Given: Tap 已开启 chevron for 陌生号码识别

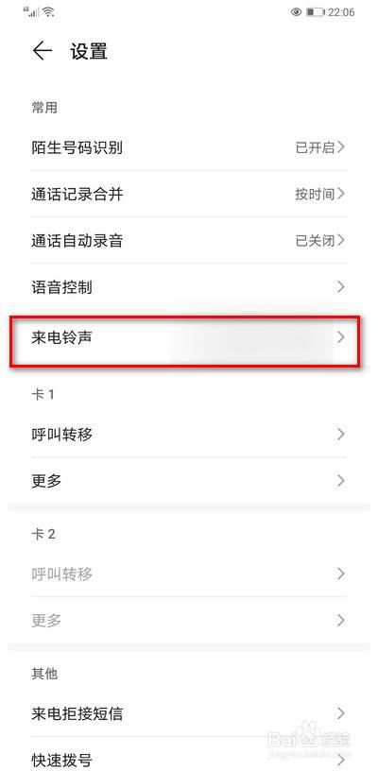Looking at the screenshot, I should coord(341,147).
